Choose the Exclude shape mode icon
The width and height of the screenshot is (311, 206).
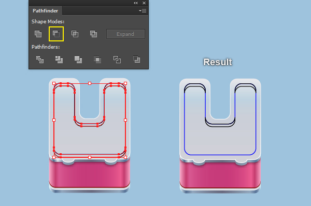(x=93, y=34)
